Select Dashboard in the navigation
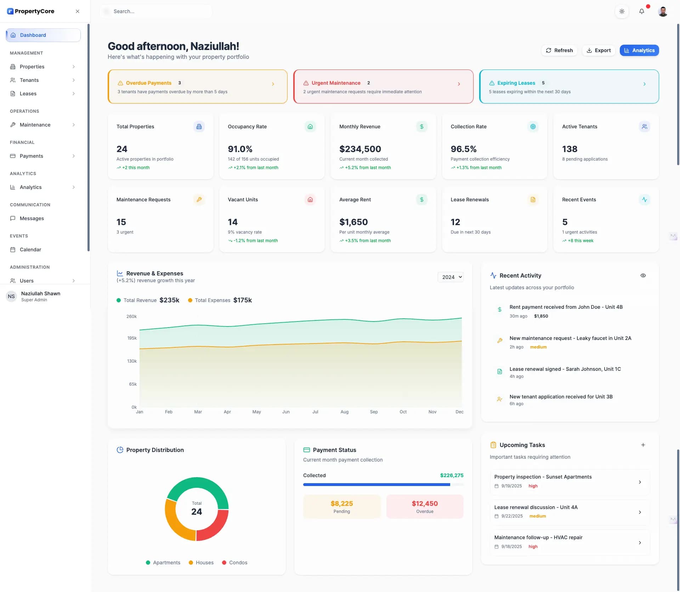The image size is (680, 592). 33,35
